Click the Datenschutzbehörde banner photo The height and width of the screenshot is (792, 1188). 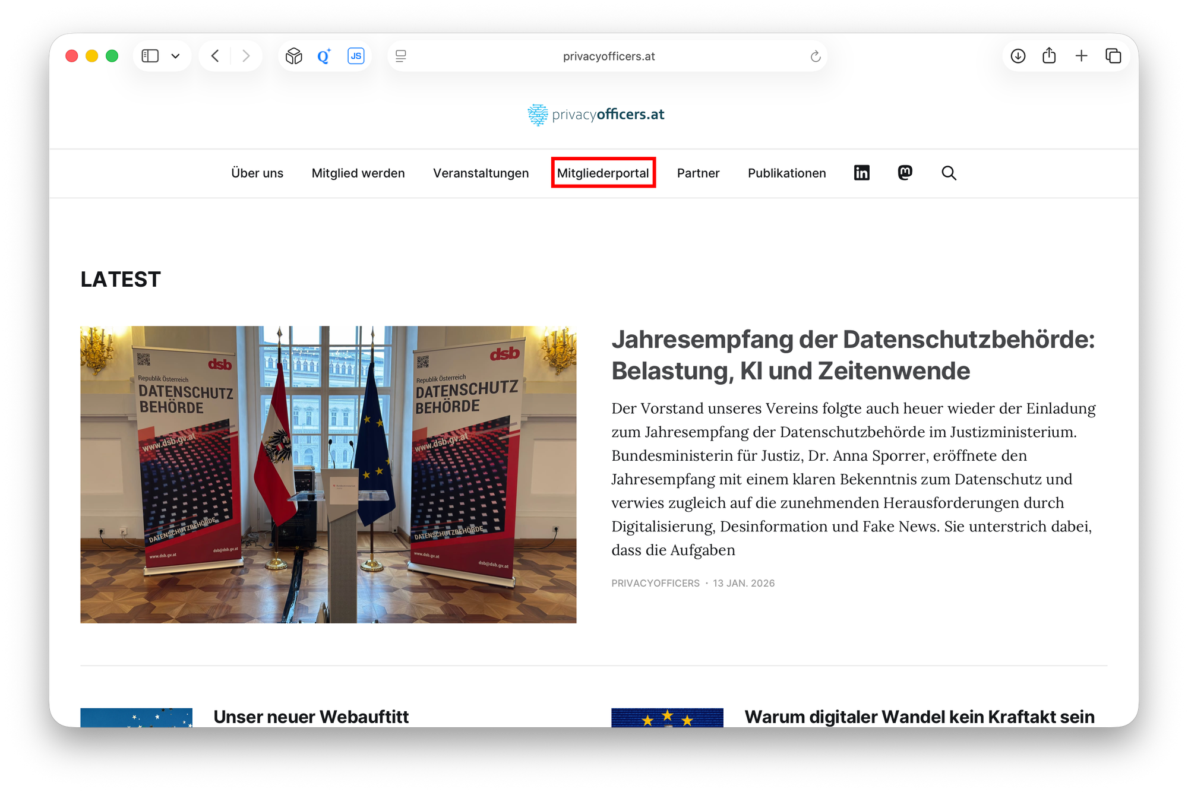point(328,474)
